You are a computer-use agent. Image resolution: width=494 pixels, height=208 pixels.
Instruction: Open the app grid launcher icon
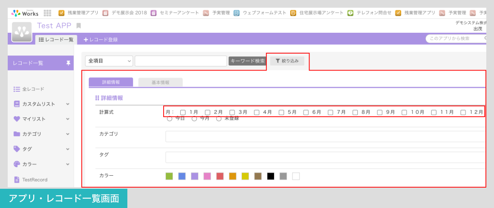[47, 13]
